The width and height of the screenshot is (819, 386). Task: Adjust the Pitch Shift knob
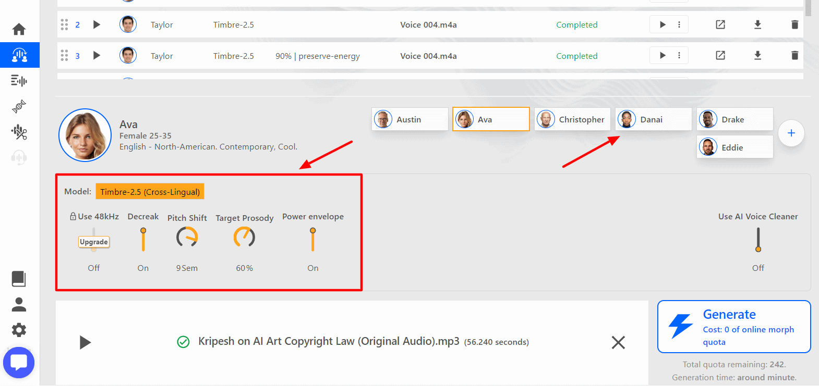pyautogui.click(x=187, y=237)
